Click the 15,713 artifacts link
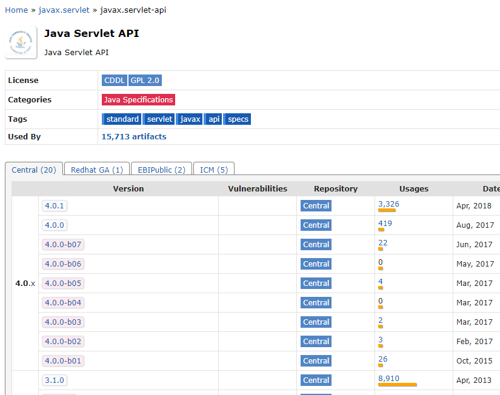The width and height of the screenshot is (500, 395). pyautogui.click(x=134, y=137)
